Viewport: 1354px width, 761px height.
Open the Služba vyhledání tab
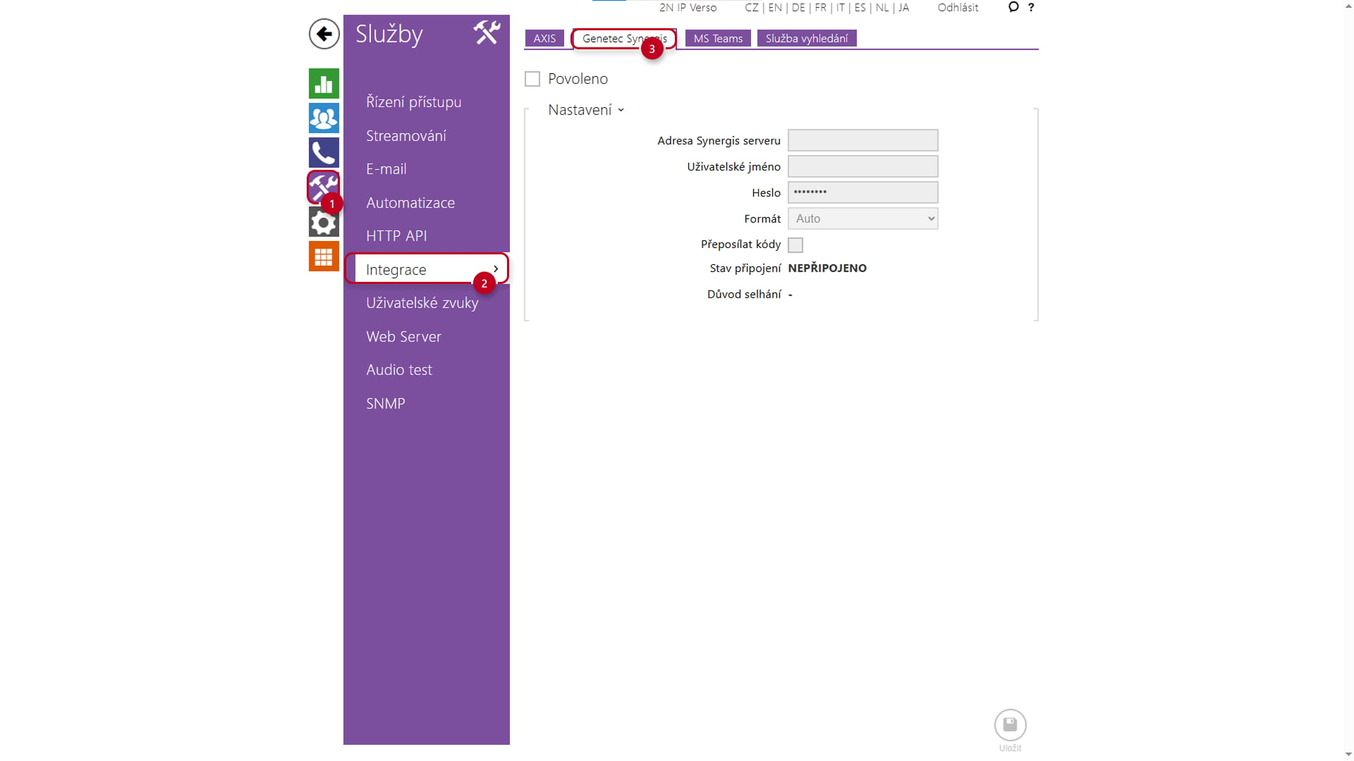pyautogui.click(x=807, y=39)
